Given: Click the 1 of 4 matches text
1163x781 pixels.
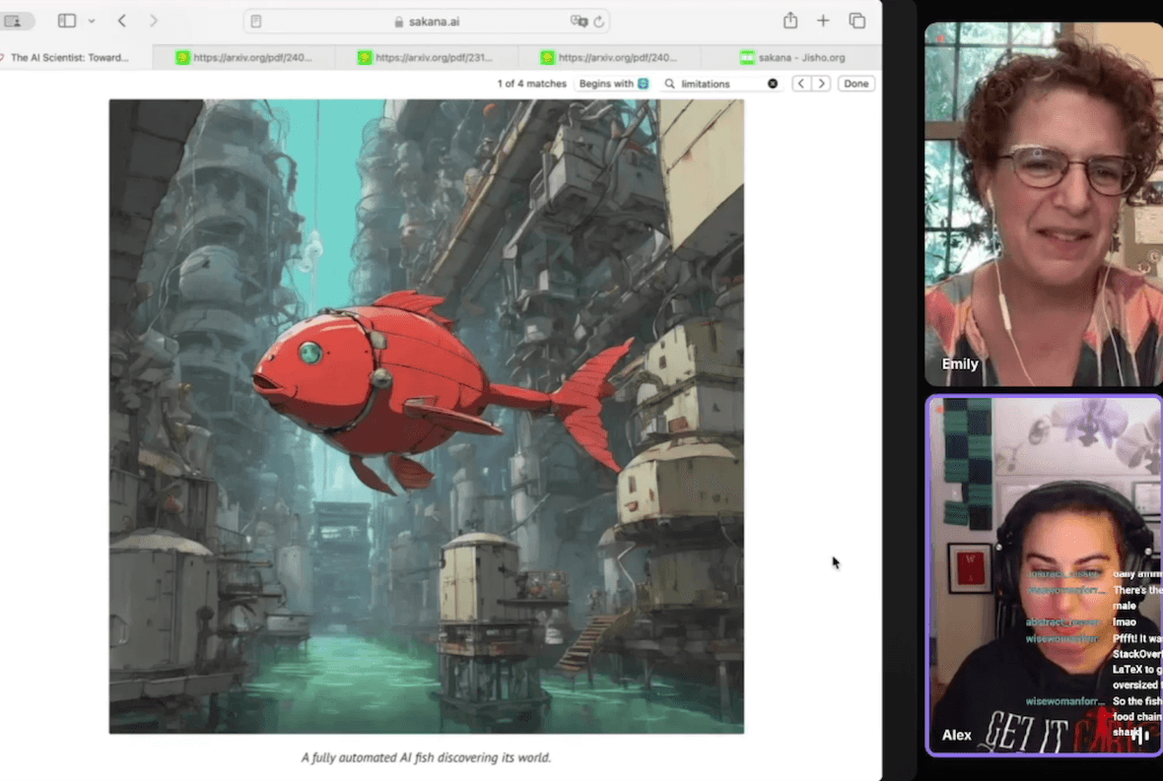Looking at the screenshot, I should point(532,84).
